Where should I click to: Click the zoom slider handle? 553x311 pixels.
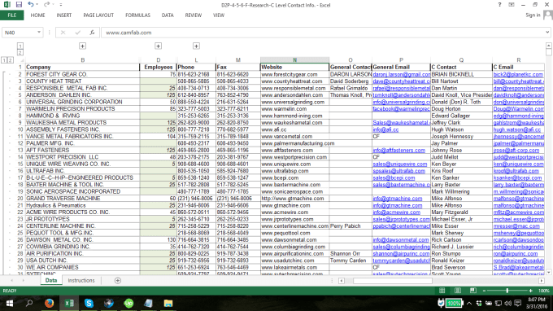tap(507, 291)
